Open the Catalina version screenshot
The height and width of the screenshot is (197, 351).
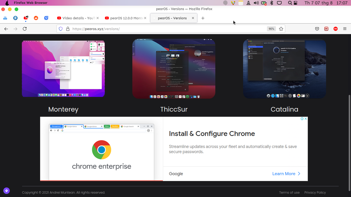[284, 69]
